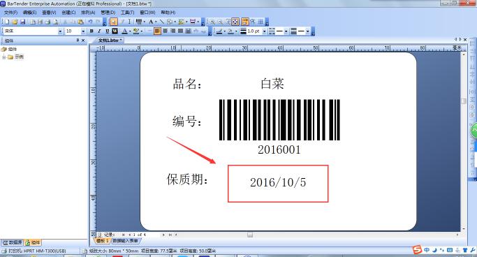Open the font name dropdown
Screen dimensions: 477x257
60,31
